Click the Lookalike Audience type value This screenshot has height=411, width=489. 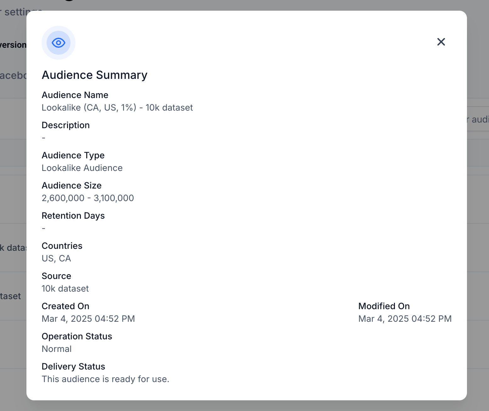point(82,168)
